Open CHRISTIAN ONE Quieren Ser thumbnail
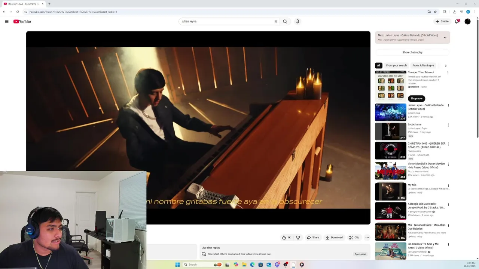Screen dimensions: 479x269 [x=391, y=151]
